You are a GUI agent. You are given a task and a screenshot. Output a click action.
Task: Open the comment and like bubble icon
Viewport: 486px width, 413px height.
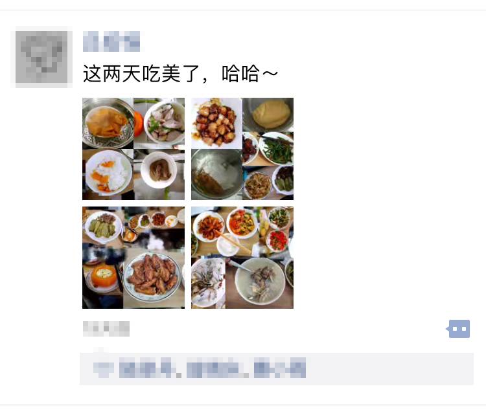[459, 328]
